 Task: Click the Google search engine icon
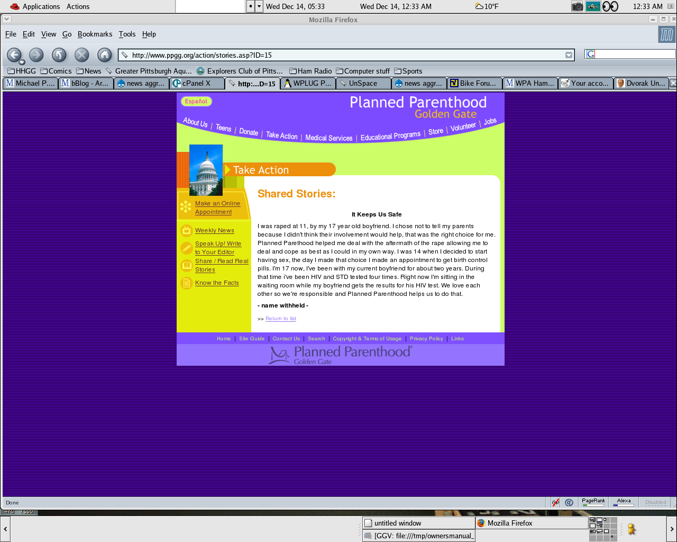click(x=591, y=54)
